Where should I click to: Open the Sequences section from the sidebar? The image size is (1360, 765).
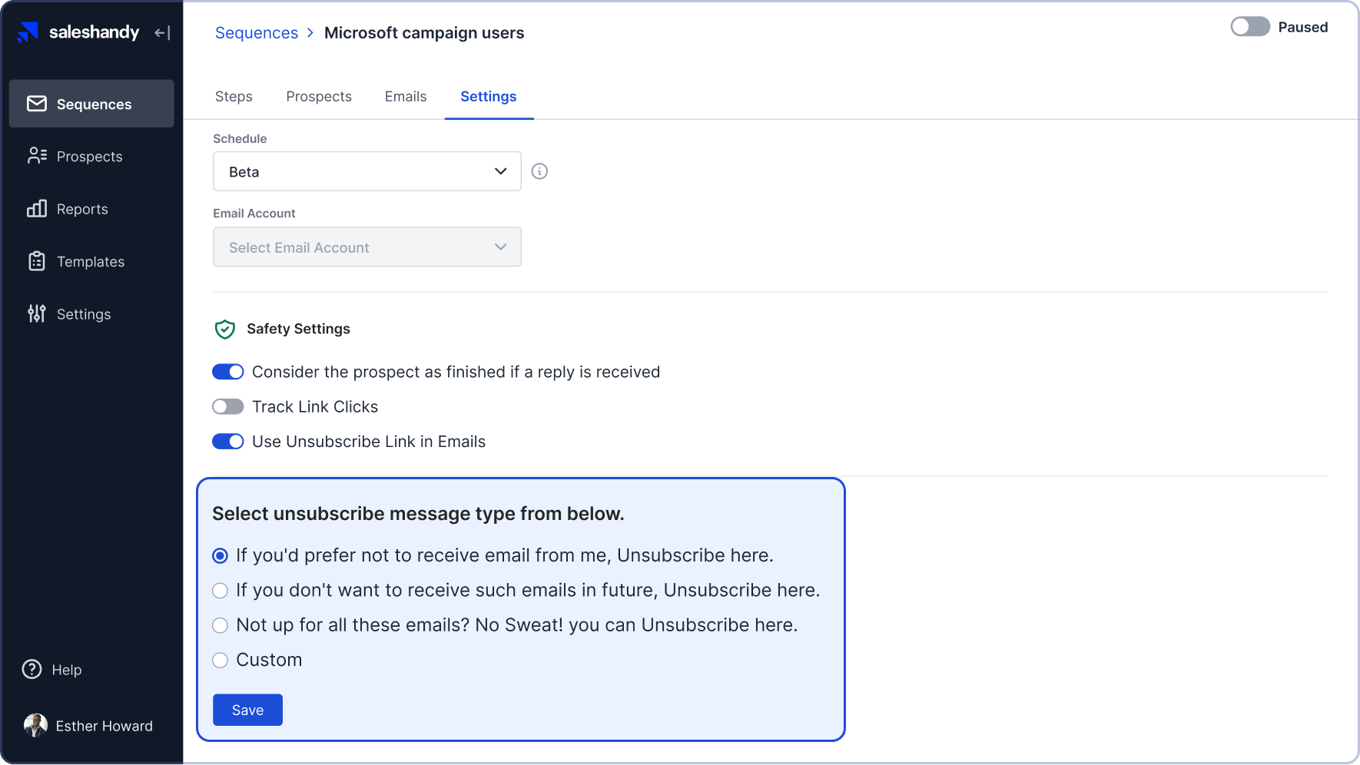[x=91, y=104]
